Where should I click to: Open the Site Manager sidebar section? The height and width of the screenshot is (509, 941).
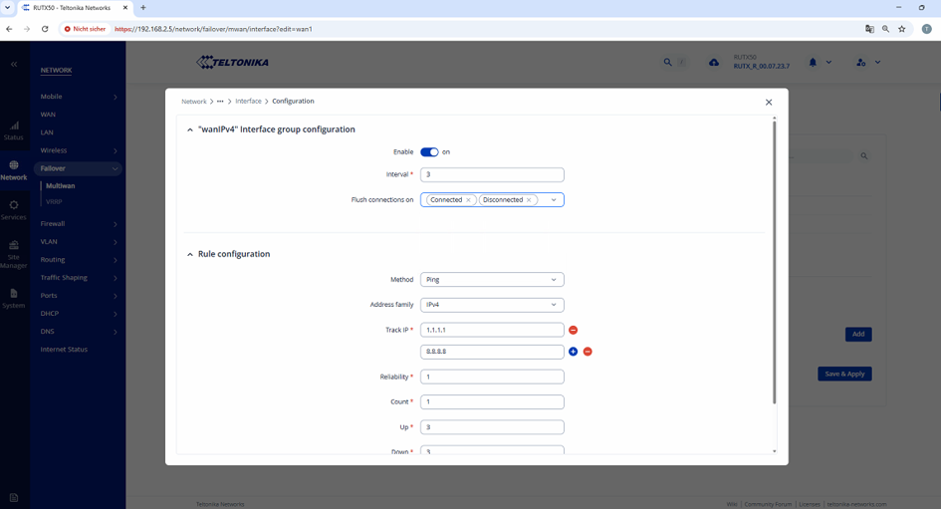[14, 255]
